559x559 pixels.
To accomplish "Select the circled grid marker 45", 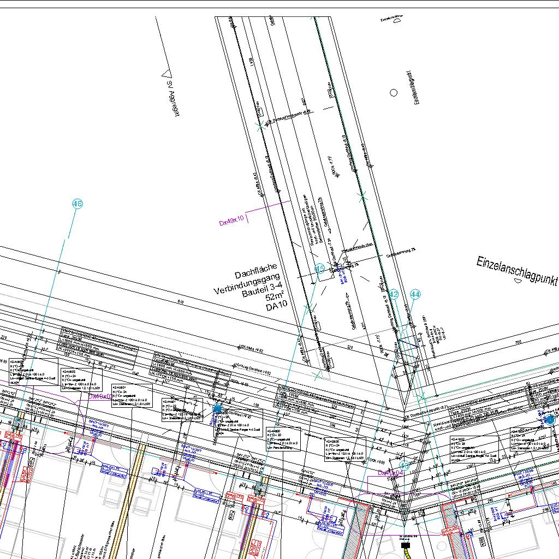I will coord(320,268).
